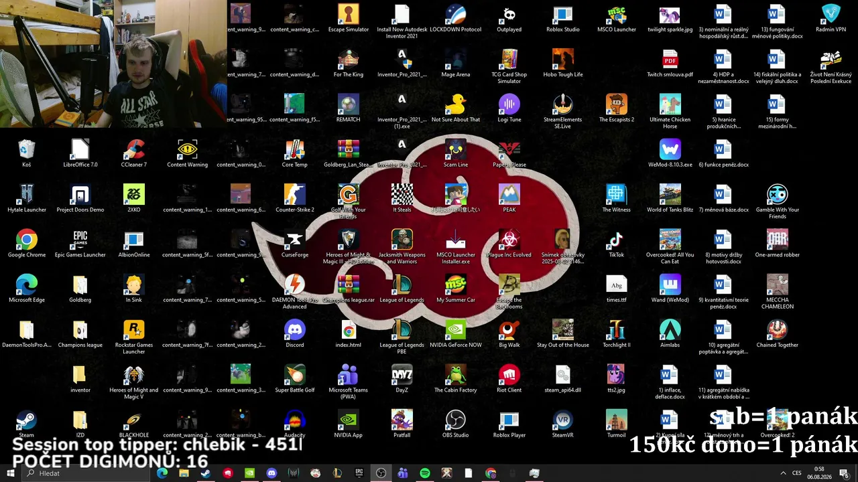858x482 pixels.
Task: Open the Aimlabs shortcut
Action: [670, 329]
